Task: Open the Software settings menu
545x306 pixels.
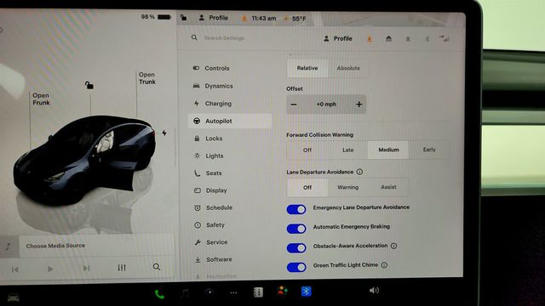Action: tap(213, 259)
